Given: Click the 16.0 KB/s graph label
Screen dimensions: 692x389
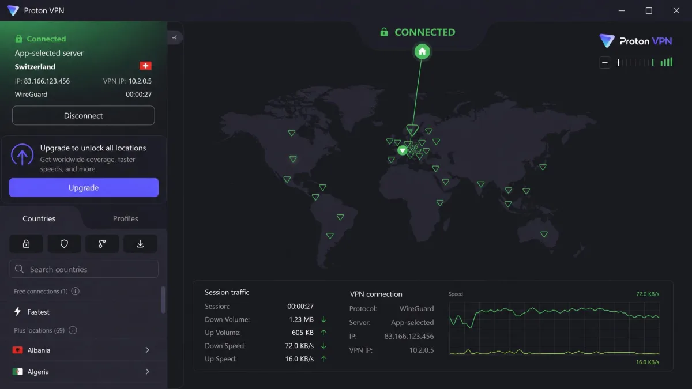Looking at the screenshot, I should 648,362.
